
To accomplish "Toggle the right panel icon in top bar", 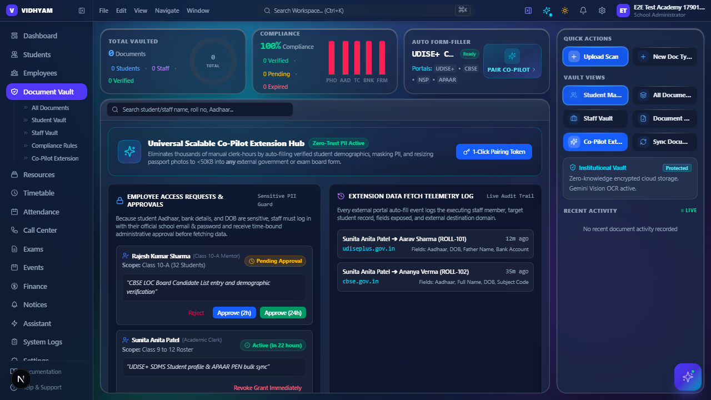I will click(x=528, y=11).
